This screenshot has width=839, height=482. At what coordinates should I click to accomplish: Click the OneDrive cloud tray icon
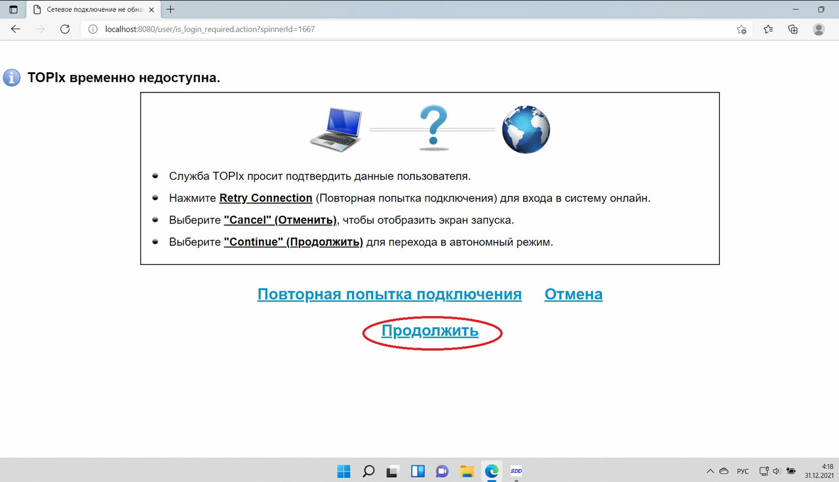coord(724,471)
